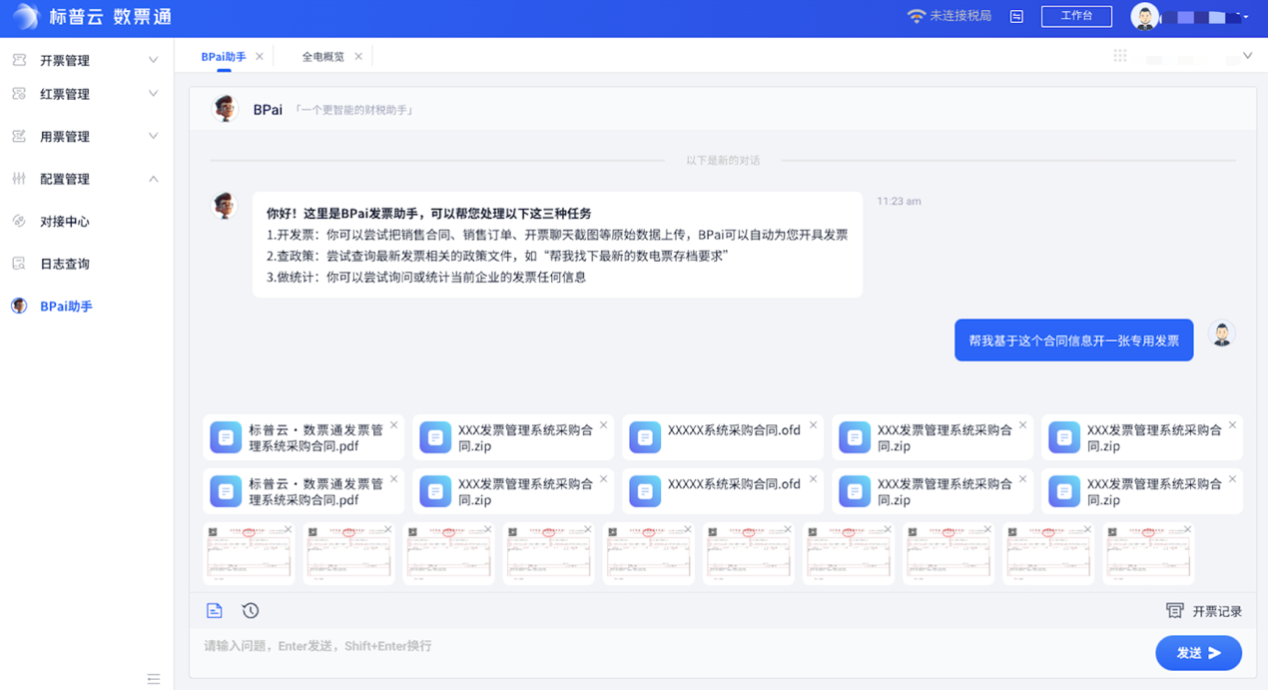Viewport: 1268px width, 690px height.
Task: Switch to the 全电概览 tab
Action: (x=323, y=57)
